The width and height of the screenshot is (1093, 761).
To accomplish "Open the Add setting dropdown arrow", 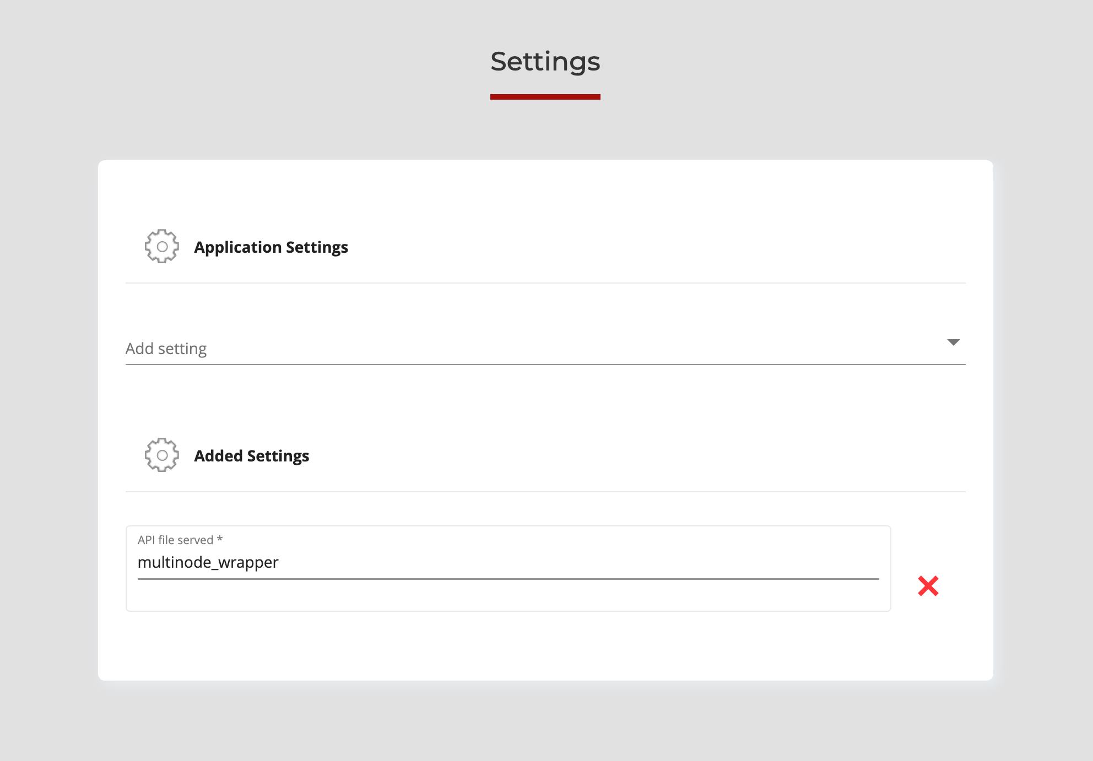I will pos(954,343).
